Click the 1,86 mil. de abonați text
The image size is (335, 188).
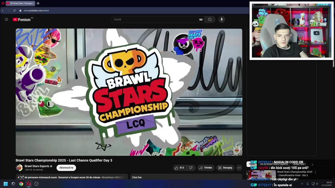click(34, 170)
